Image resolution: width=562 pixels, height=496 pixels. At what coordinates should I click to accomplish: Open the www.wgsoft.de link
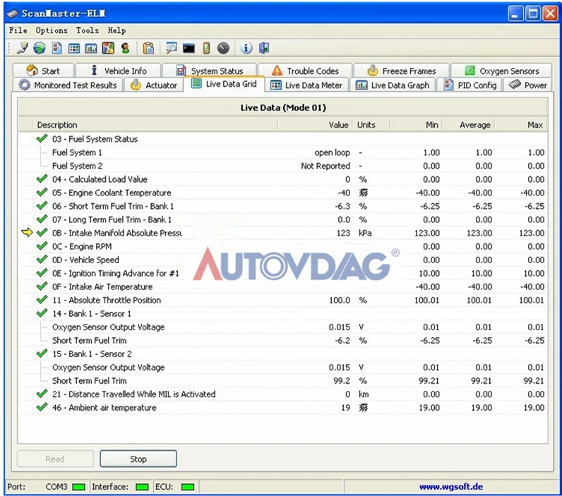(x=451, y=487)
